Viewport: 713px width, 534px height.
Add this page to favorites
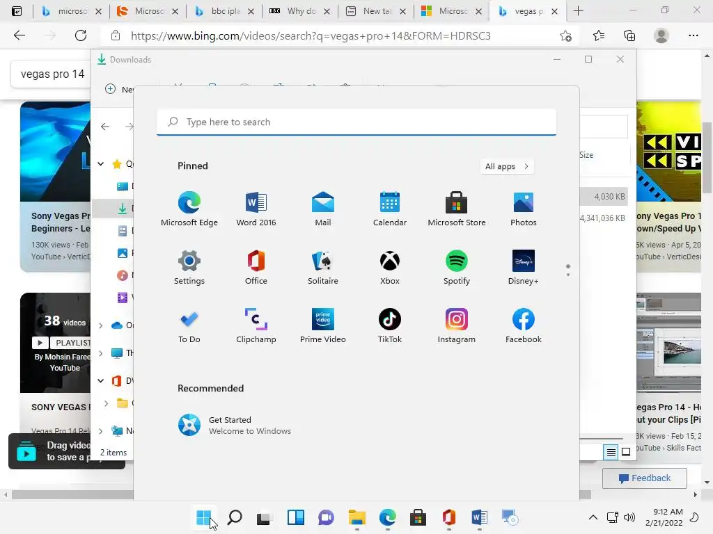coord(565,36)
